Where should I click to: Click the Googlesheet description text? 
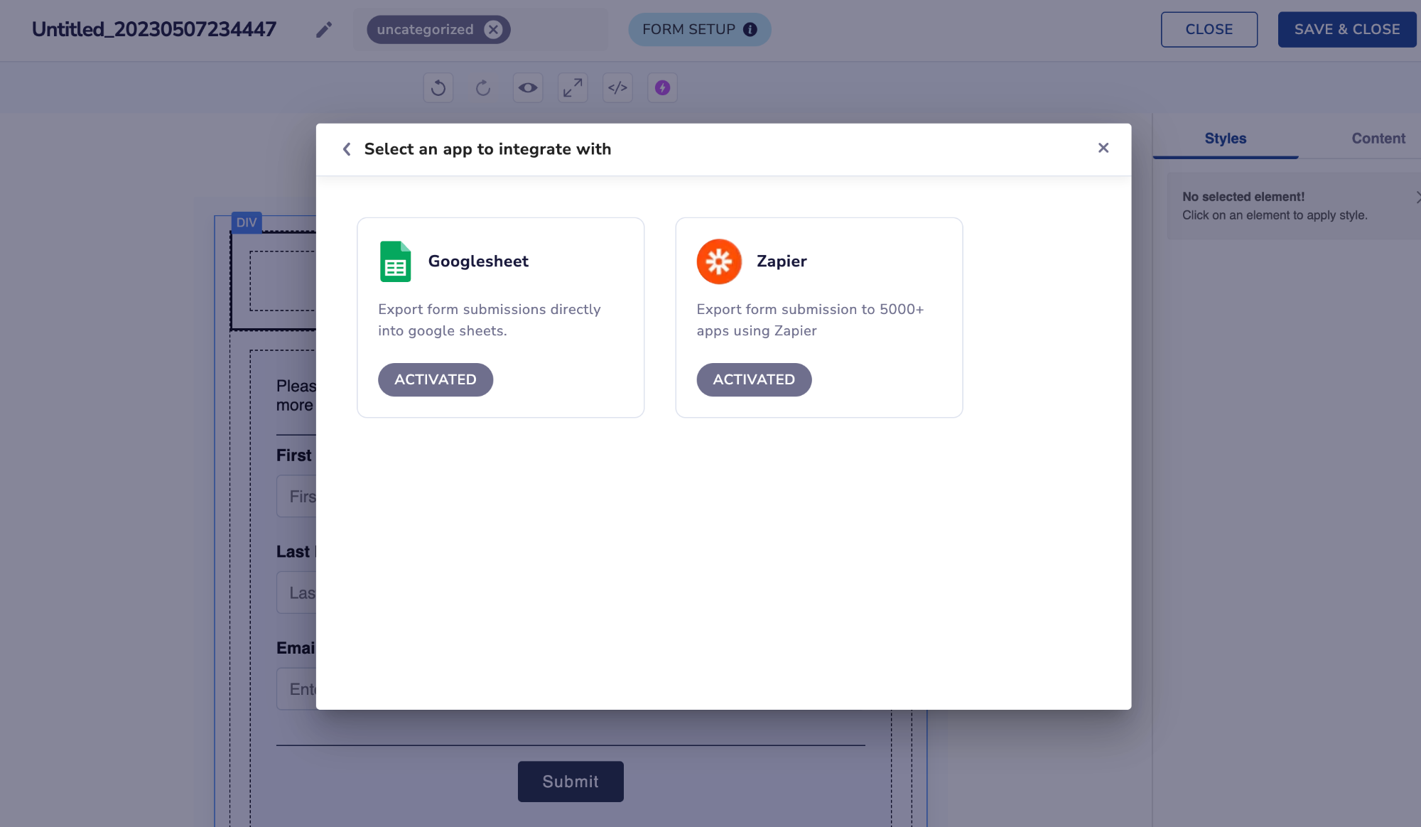[490, 320]
